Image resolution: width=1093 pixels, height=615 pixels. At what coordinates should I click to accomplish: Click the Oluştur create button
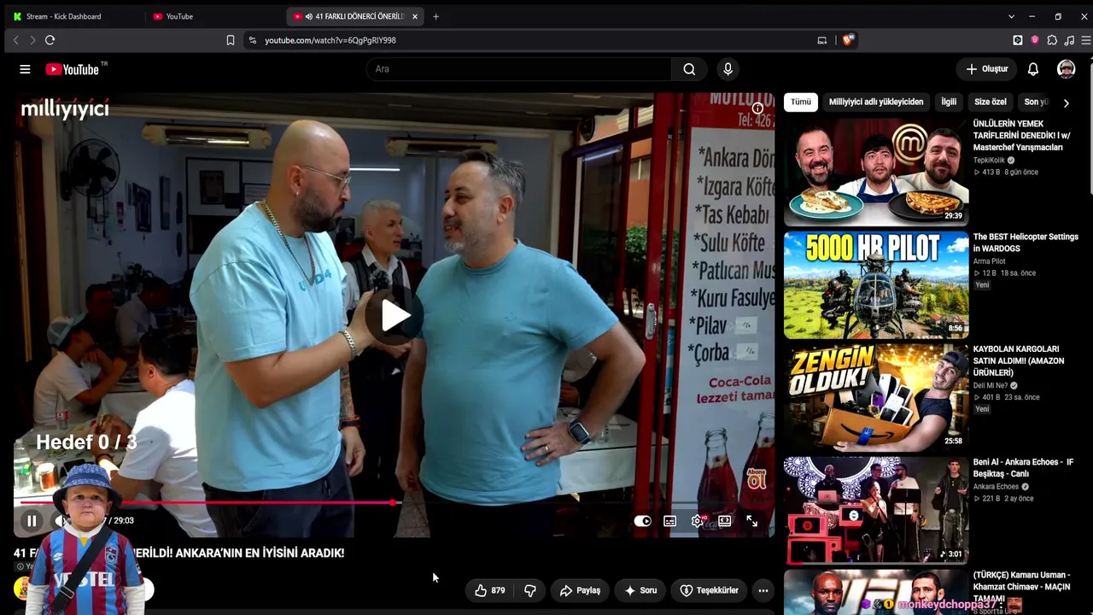987,69
